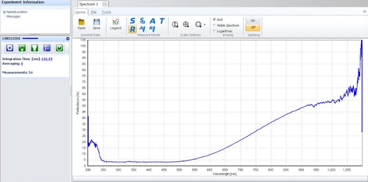368x182 pixels.
Task: Expand the Name/Location tree node
Action: (x=4, y=12)
